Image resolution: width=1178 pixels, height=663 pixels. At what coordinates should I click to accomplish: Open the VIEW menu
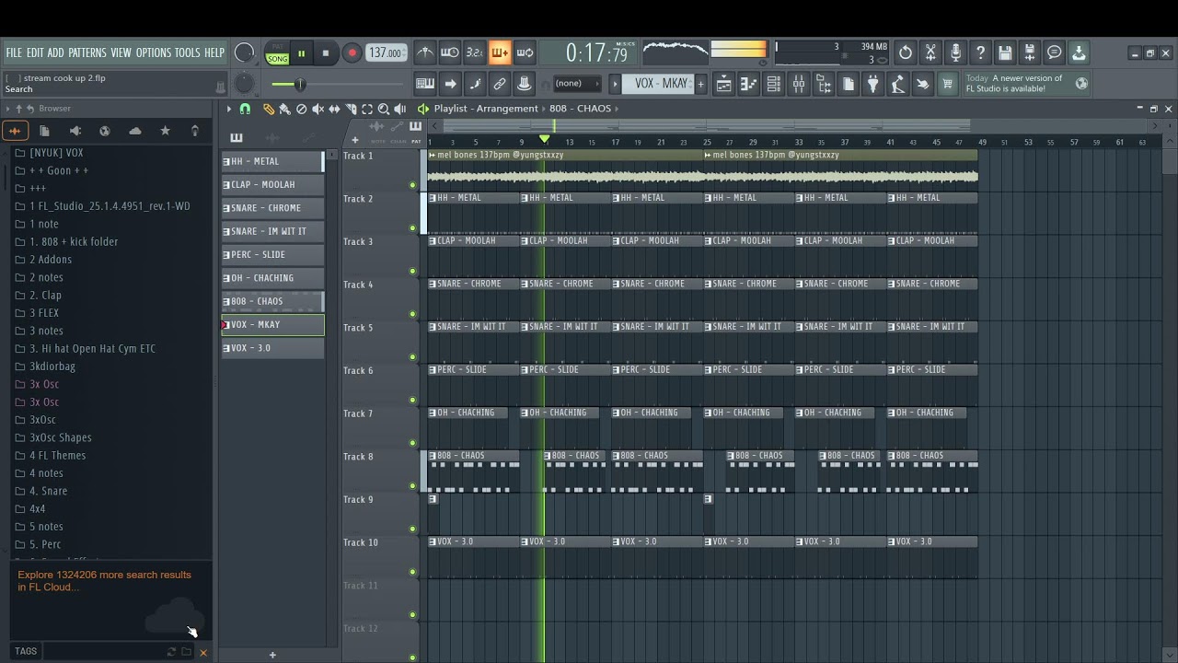point(121,52)
